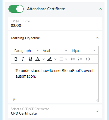Image resolution: width=109 pixels, height=120 pixels.
Task: Click the text alignment icon
Action: pos(61,59)
